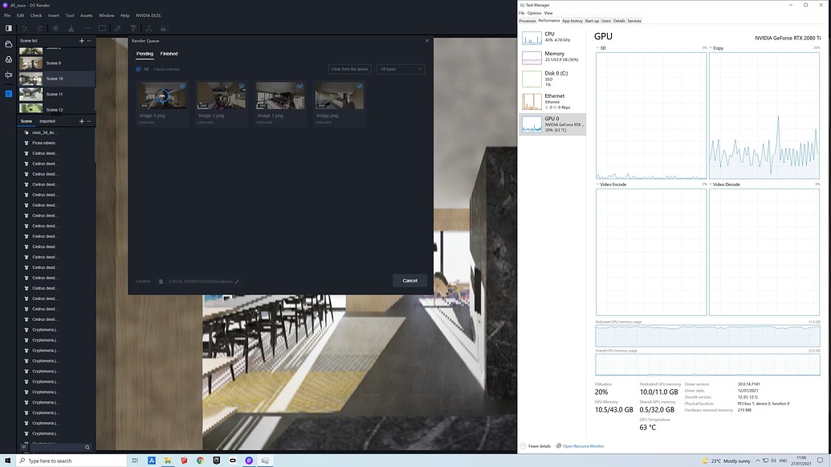Image resolution: width=831 pixels, height=467 pixels.
Task: Open Chrome from the taskbar
Action: point(201,461)
